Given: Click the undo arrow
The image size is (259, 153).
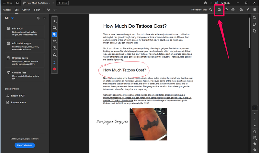Looking at the screenshot, I should 48,10.
